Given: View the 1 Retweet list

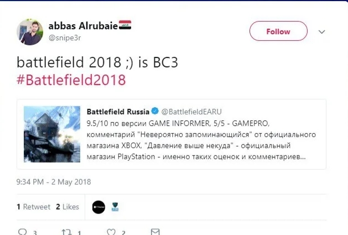Looking at the screenshot, I should pos(33,207).
